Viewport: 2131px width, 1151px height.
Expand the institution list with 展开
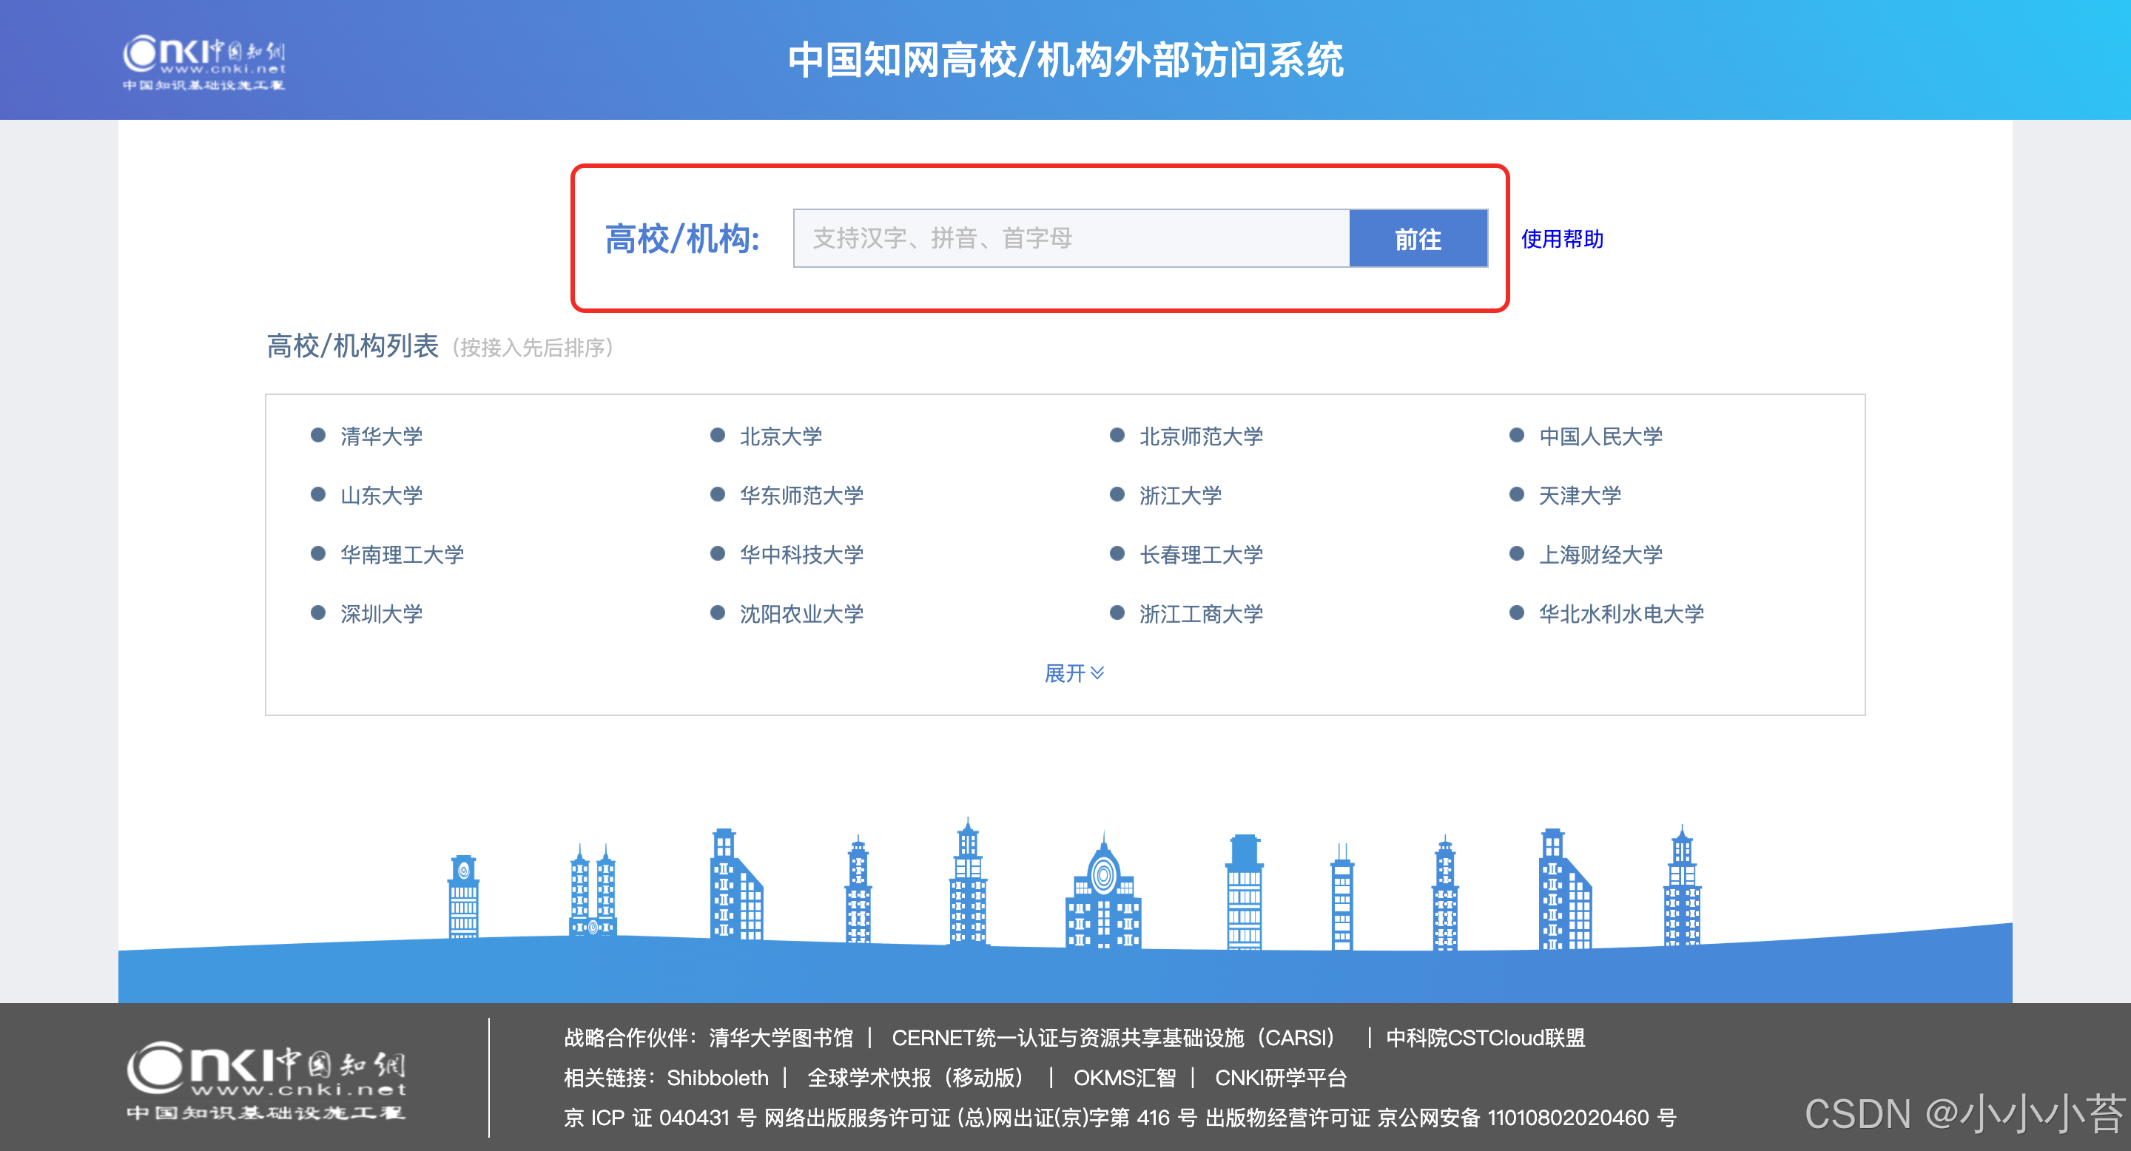click(1073, 673)
